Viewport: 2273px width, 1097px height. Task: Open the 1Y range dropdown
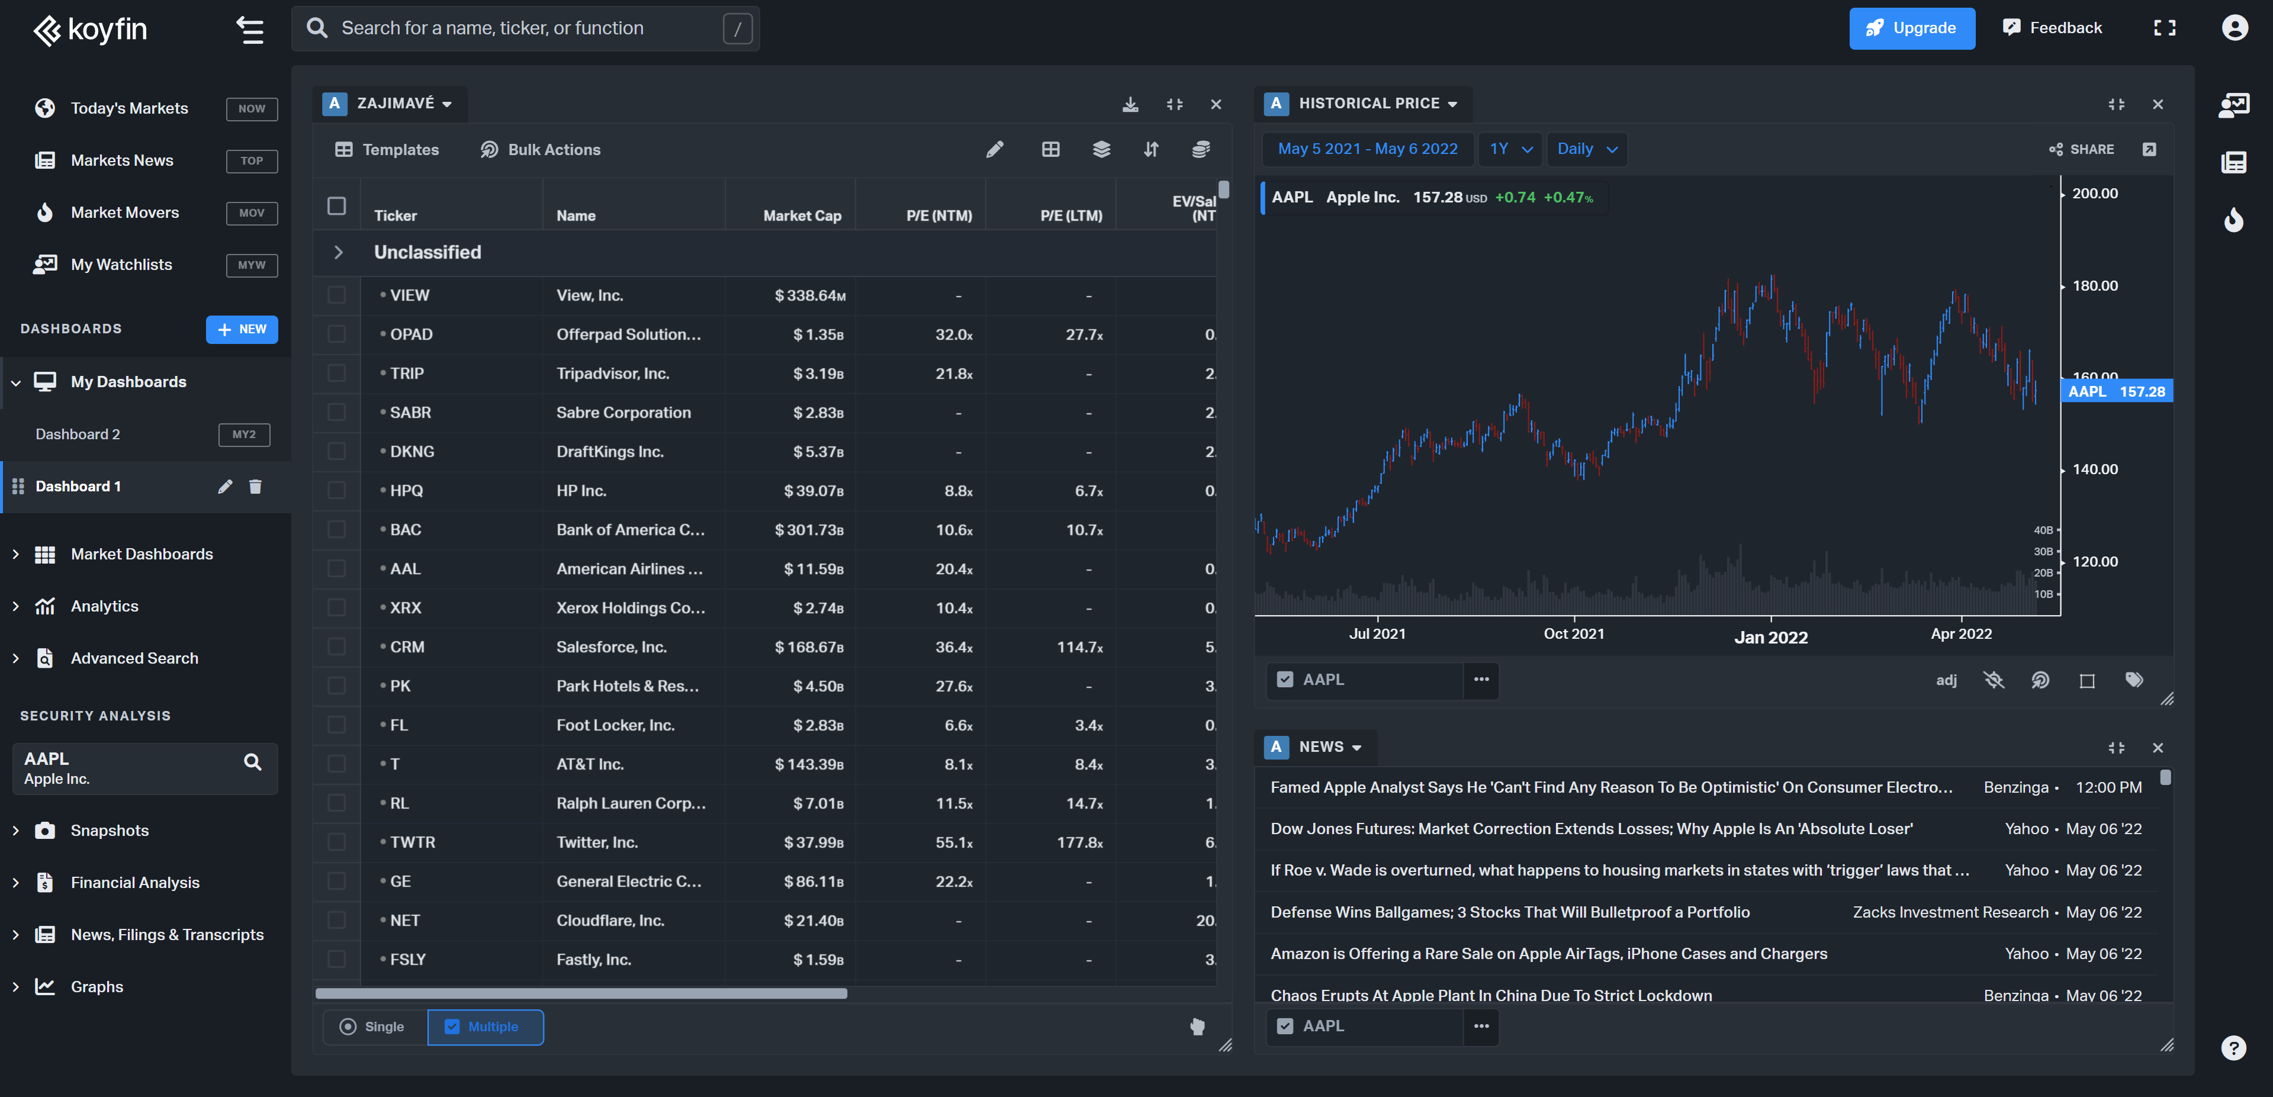[x=1510, y=149]
